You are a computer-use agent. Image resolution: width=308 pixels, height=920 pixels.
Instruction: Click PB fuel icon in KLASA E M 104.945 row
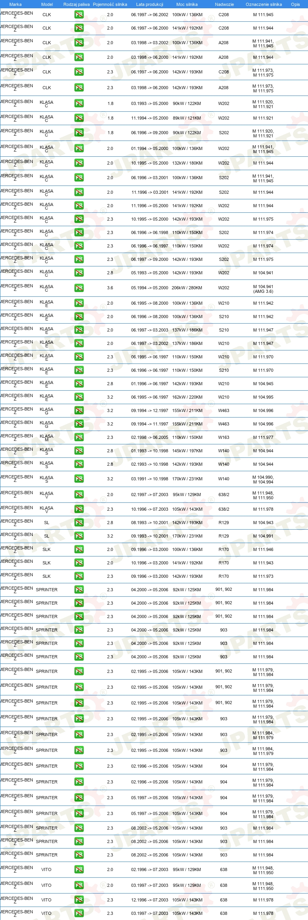point(79,384)
